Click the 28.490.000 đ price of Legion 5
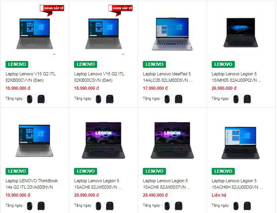The height and width of the screenshot is (213, 277). point(155,195)
